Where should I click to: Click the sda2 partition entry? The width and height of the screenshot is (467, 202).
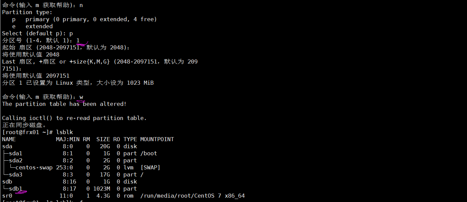tap(16, 160)
